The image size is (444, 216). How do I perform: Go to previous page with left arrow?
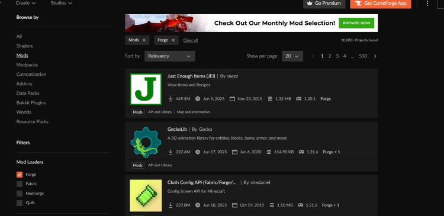(x=313, y=56)
